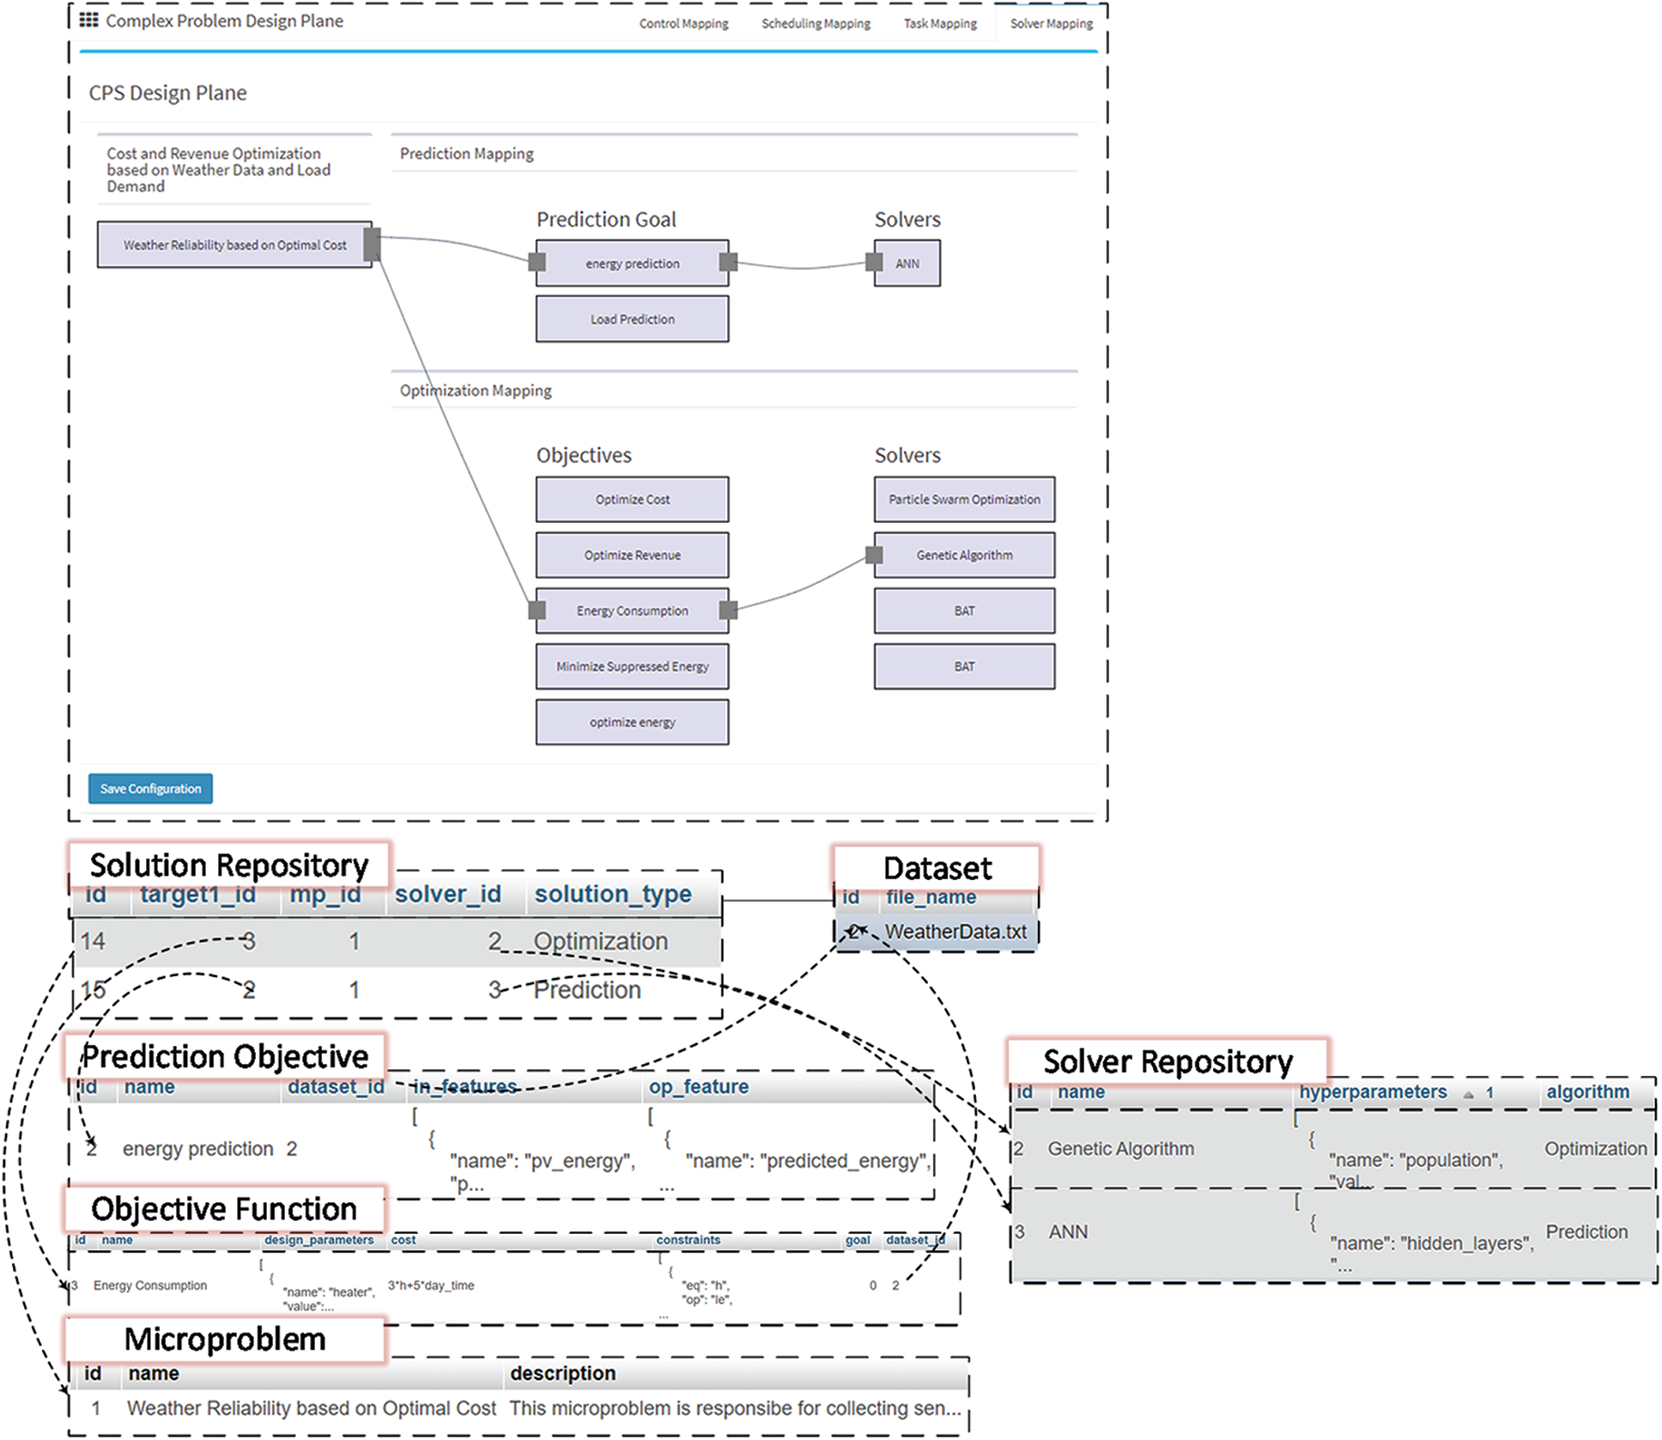Click the output port on Weather Reliability node
This screenshot has height=1440, width=1662.
pyautogui.click(x=372, y=243)
